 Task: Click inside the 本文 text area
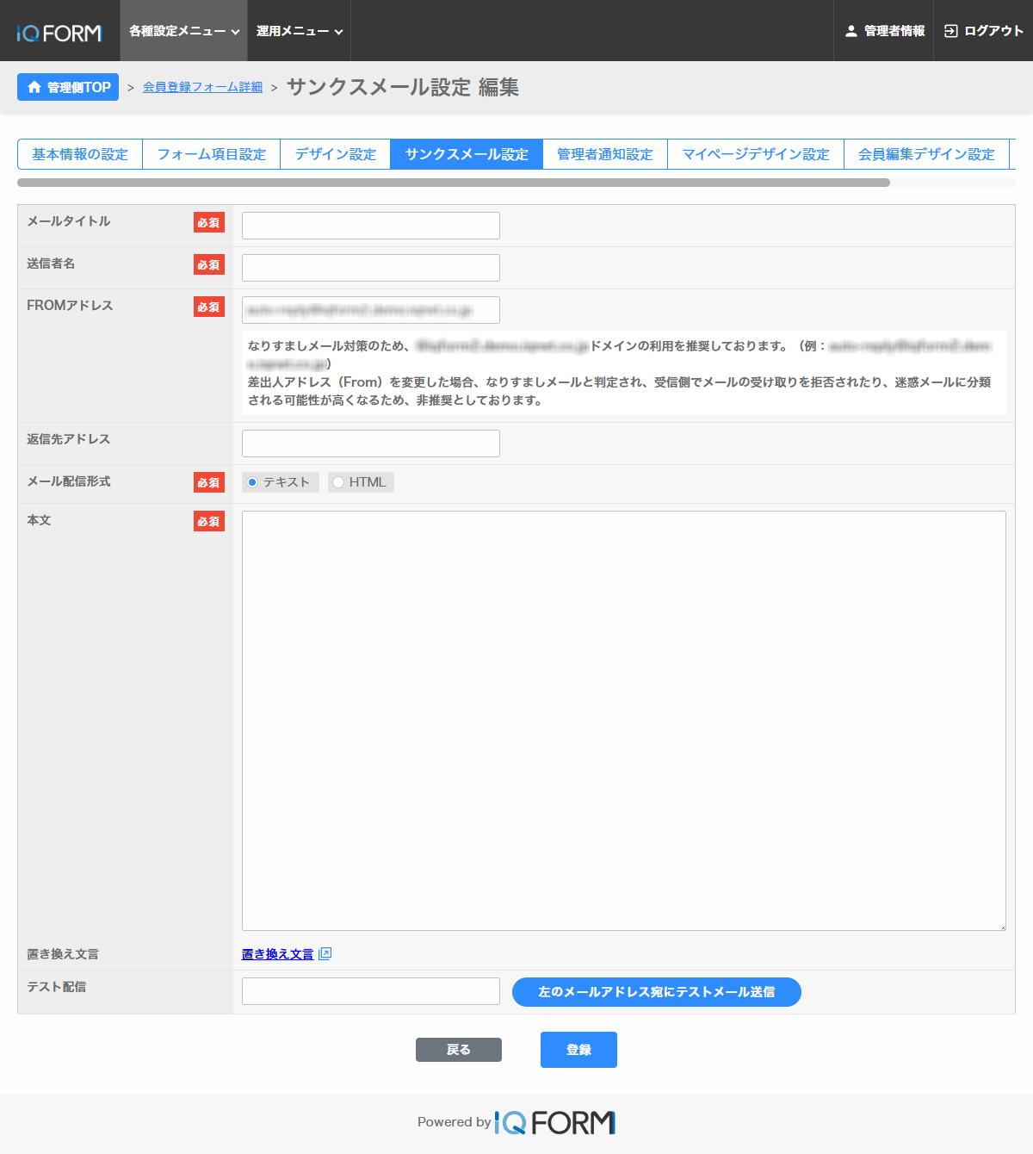tap(623, 720)
